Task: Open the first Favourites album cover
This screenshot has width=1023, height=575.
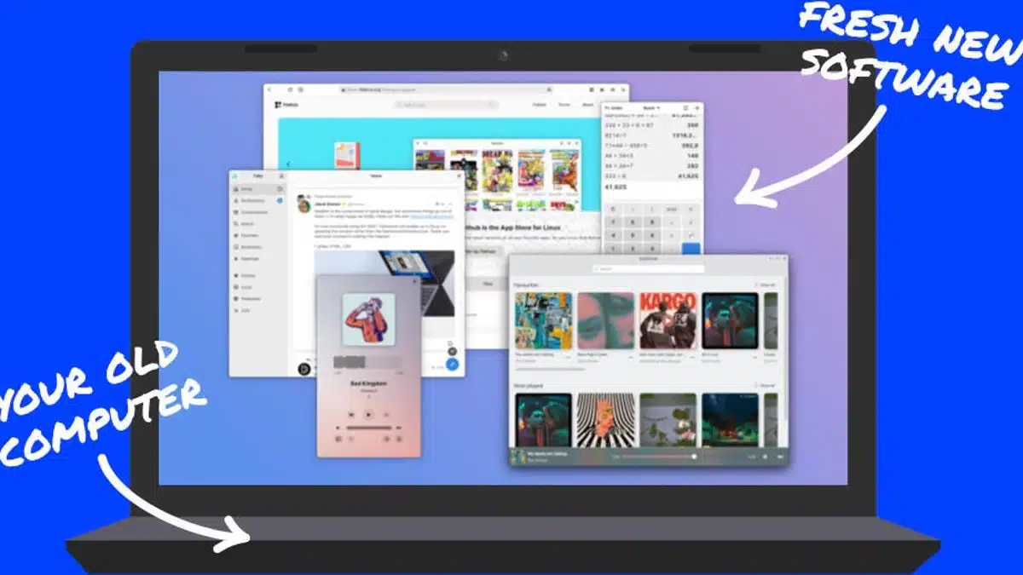Action: (x=543, y=321)
